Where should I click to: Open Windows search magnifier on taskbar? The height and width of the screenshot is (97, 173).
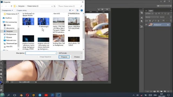tap(8, 95)
